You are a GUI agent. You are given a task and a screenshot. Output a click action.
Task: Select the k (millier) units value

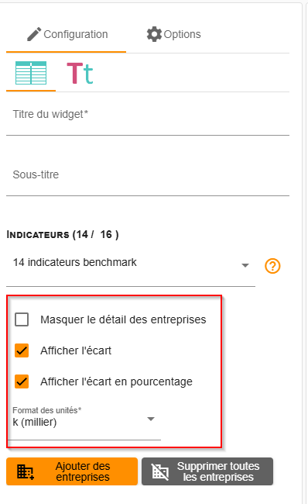click(x=35, y=422)
